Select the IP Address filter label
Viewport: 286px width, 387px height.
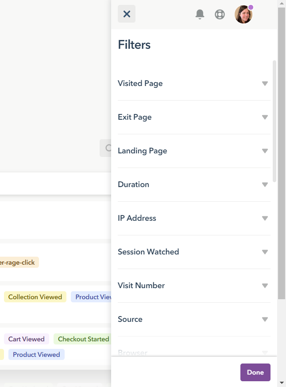click(137, 218)
